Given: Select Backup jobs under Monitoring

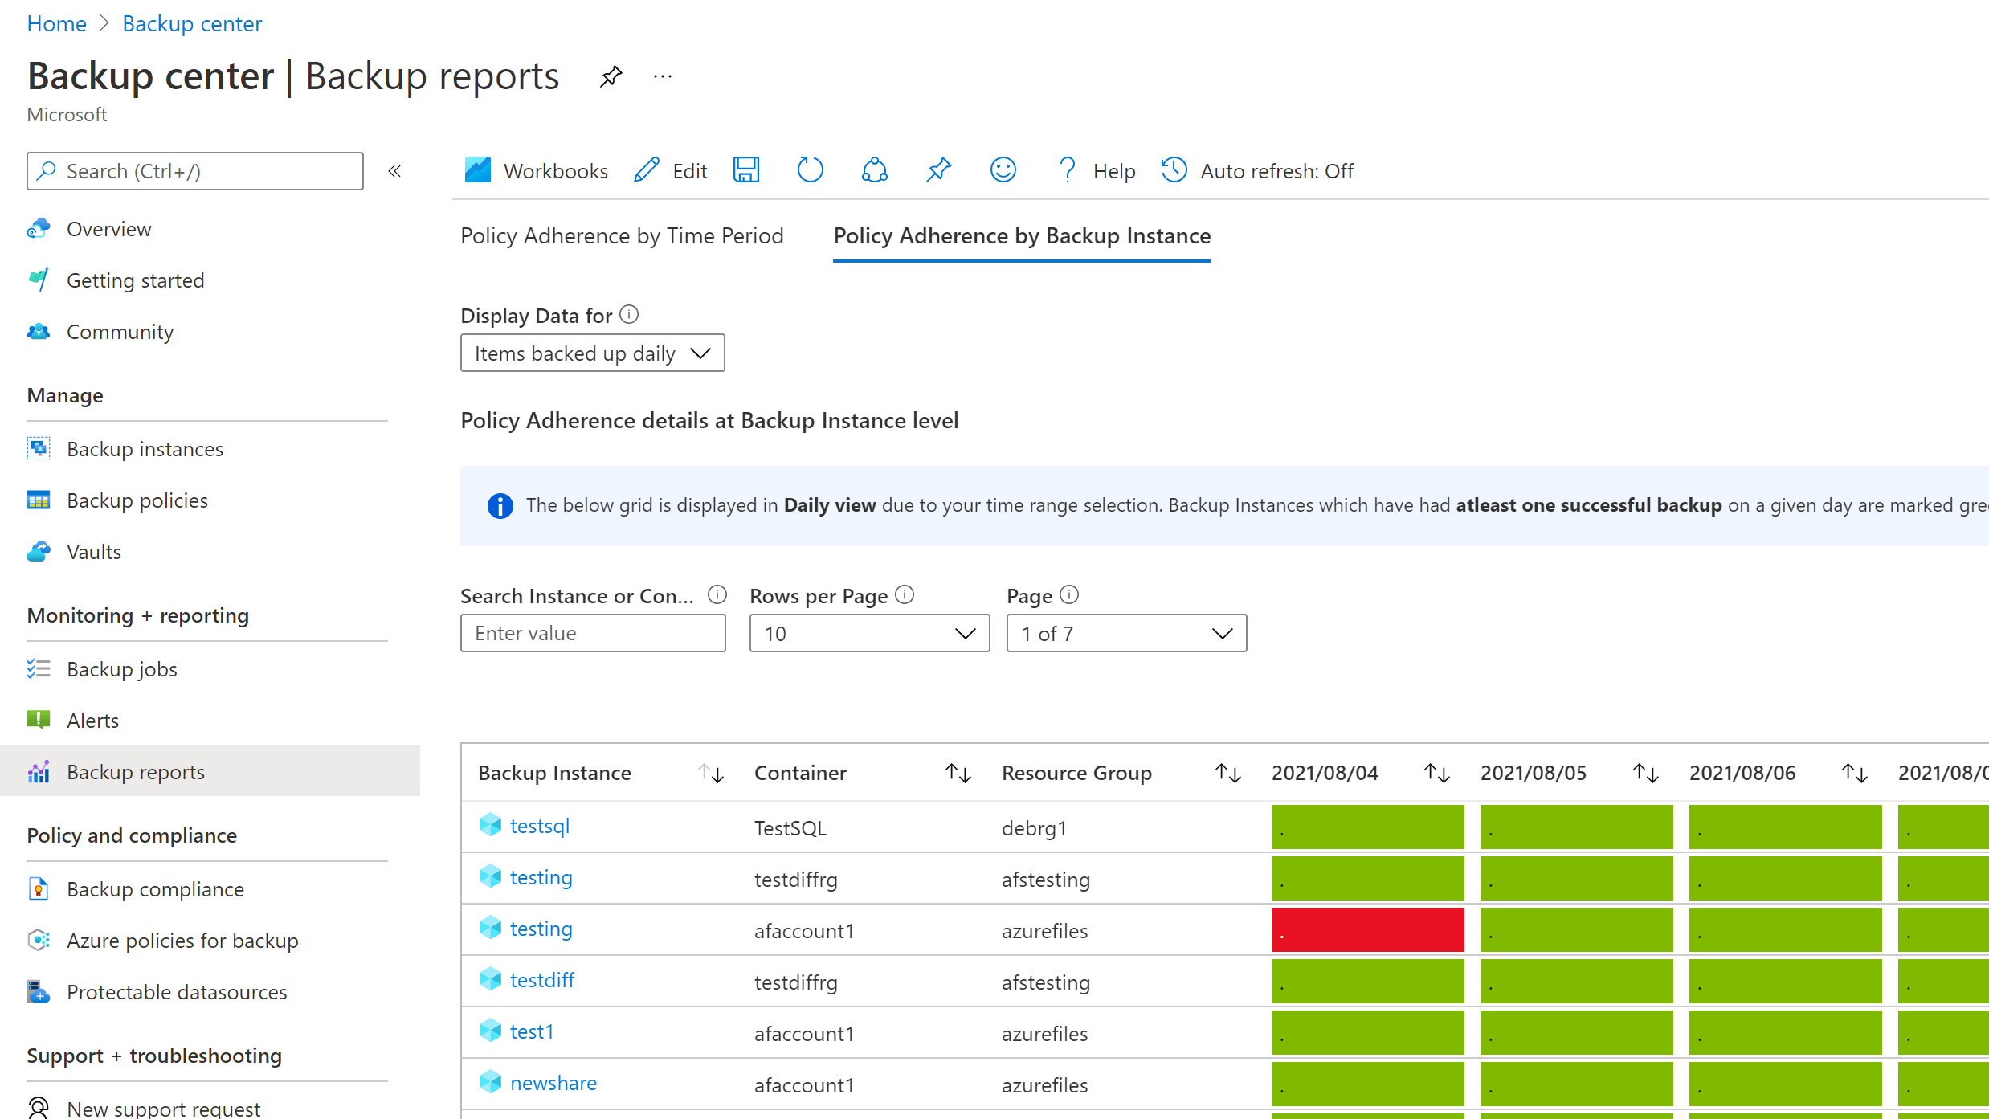Looking at the screenshot, I should click(x=121, y=668).
